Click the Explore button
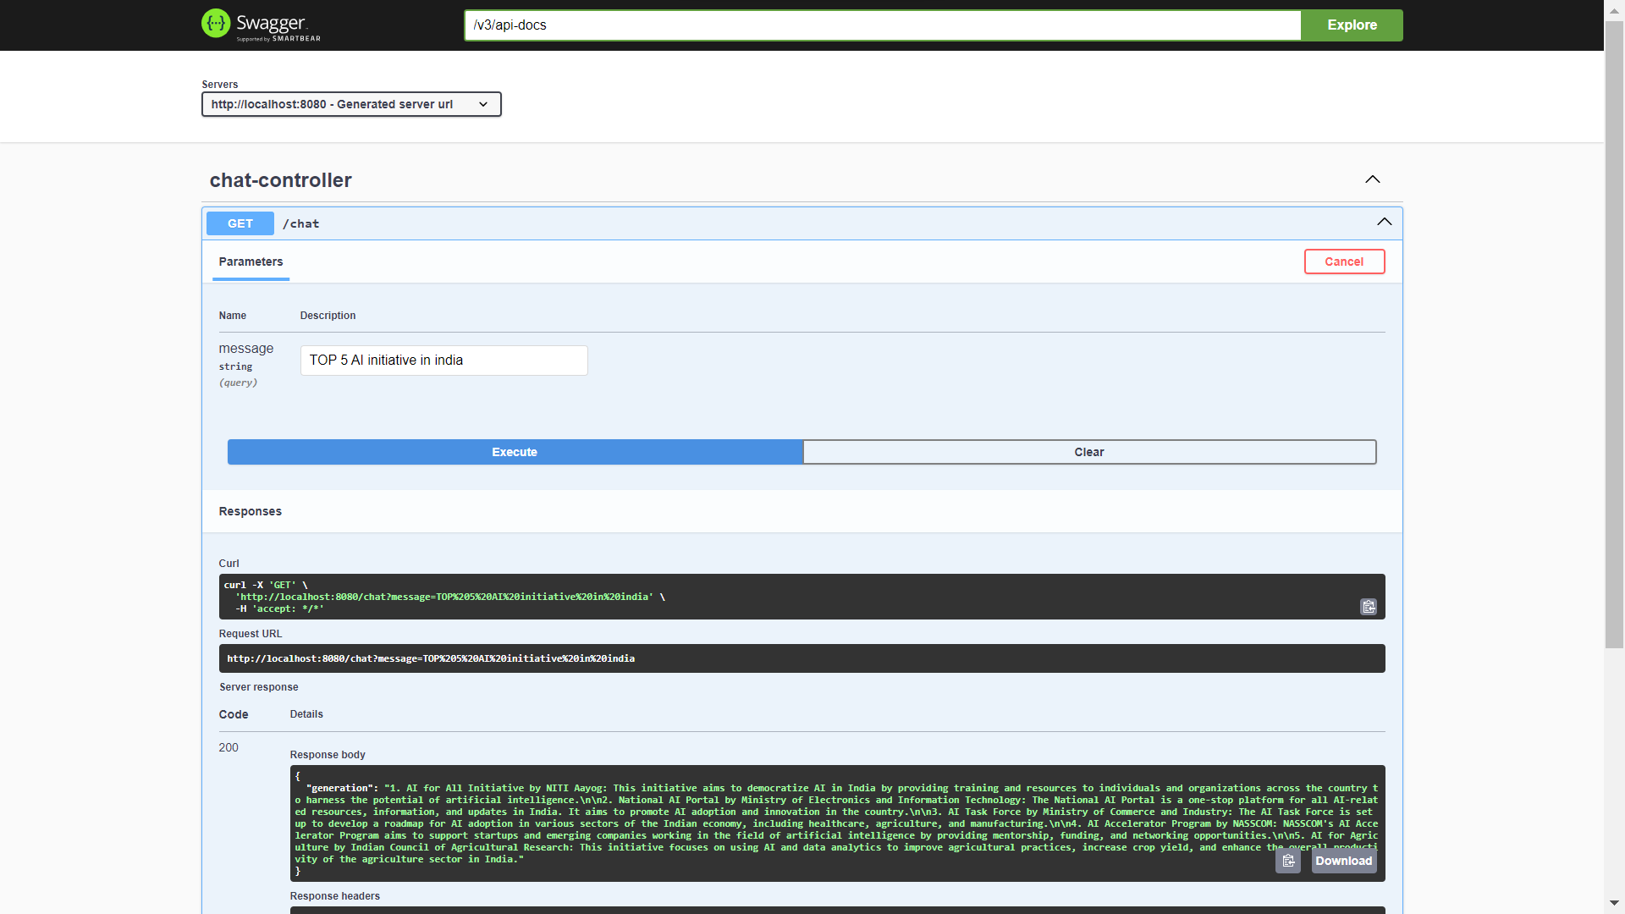 tap(1352, 25)
